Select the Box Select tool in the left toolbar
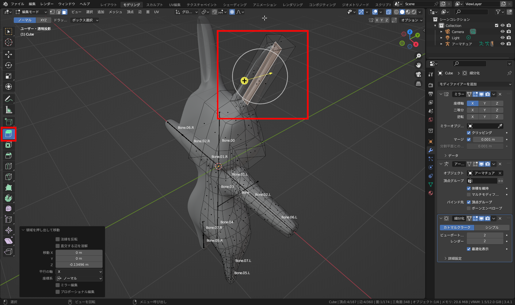The width and height of the screenshot is (515, 305). (x=9, y=32)
